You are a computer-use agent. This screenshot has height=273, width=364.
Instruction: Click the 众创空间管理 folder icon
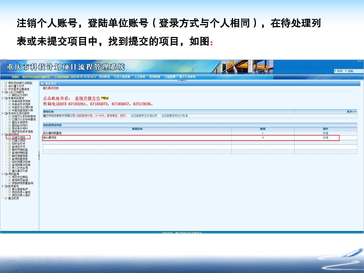click(x=6, y=92)
